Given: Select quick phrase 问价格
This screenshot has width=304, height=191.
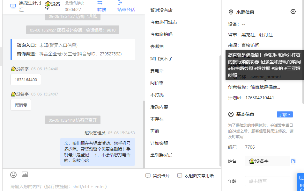Looking at the screenshot, I should (157, 83).
